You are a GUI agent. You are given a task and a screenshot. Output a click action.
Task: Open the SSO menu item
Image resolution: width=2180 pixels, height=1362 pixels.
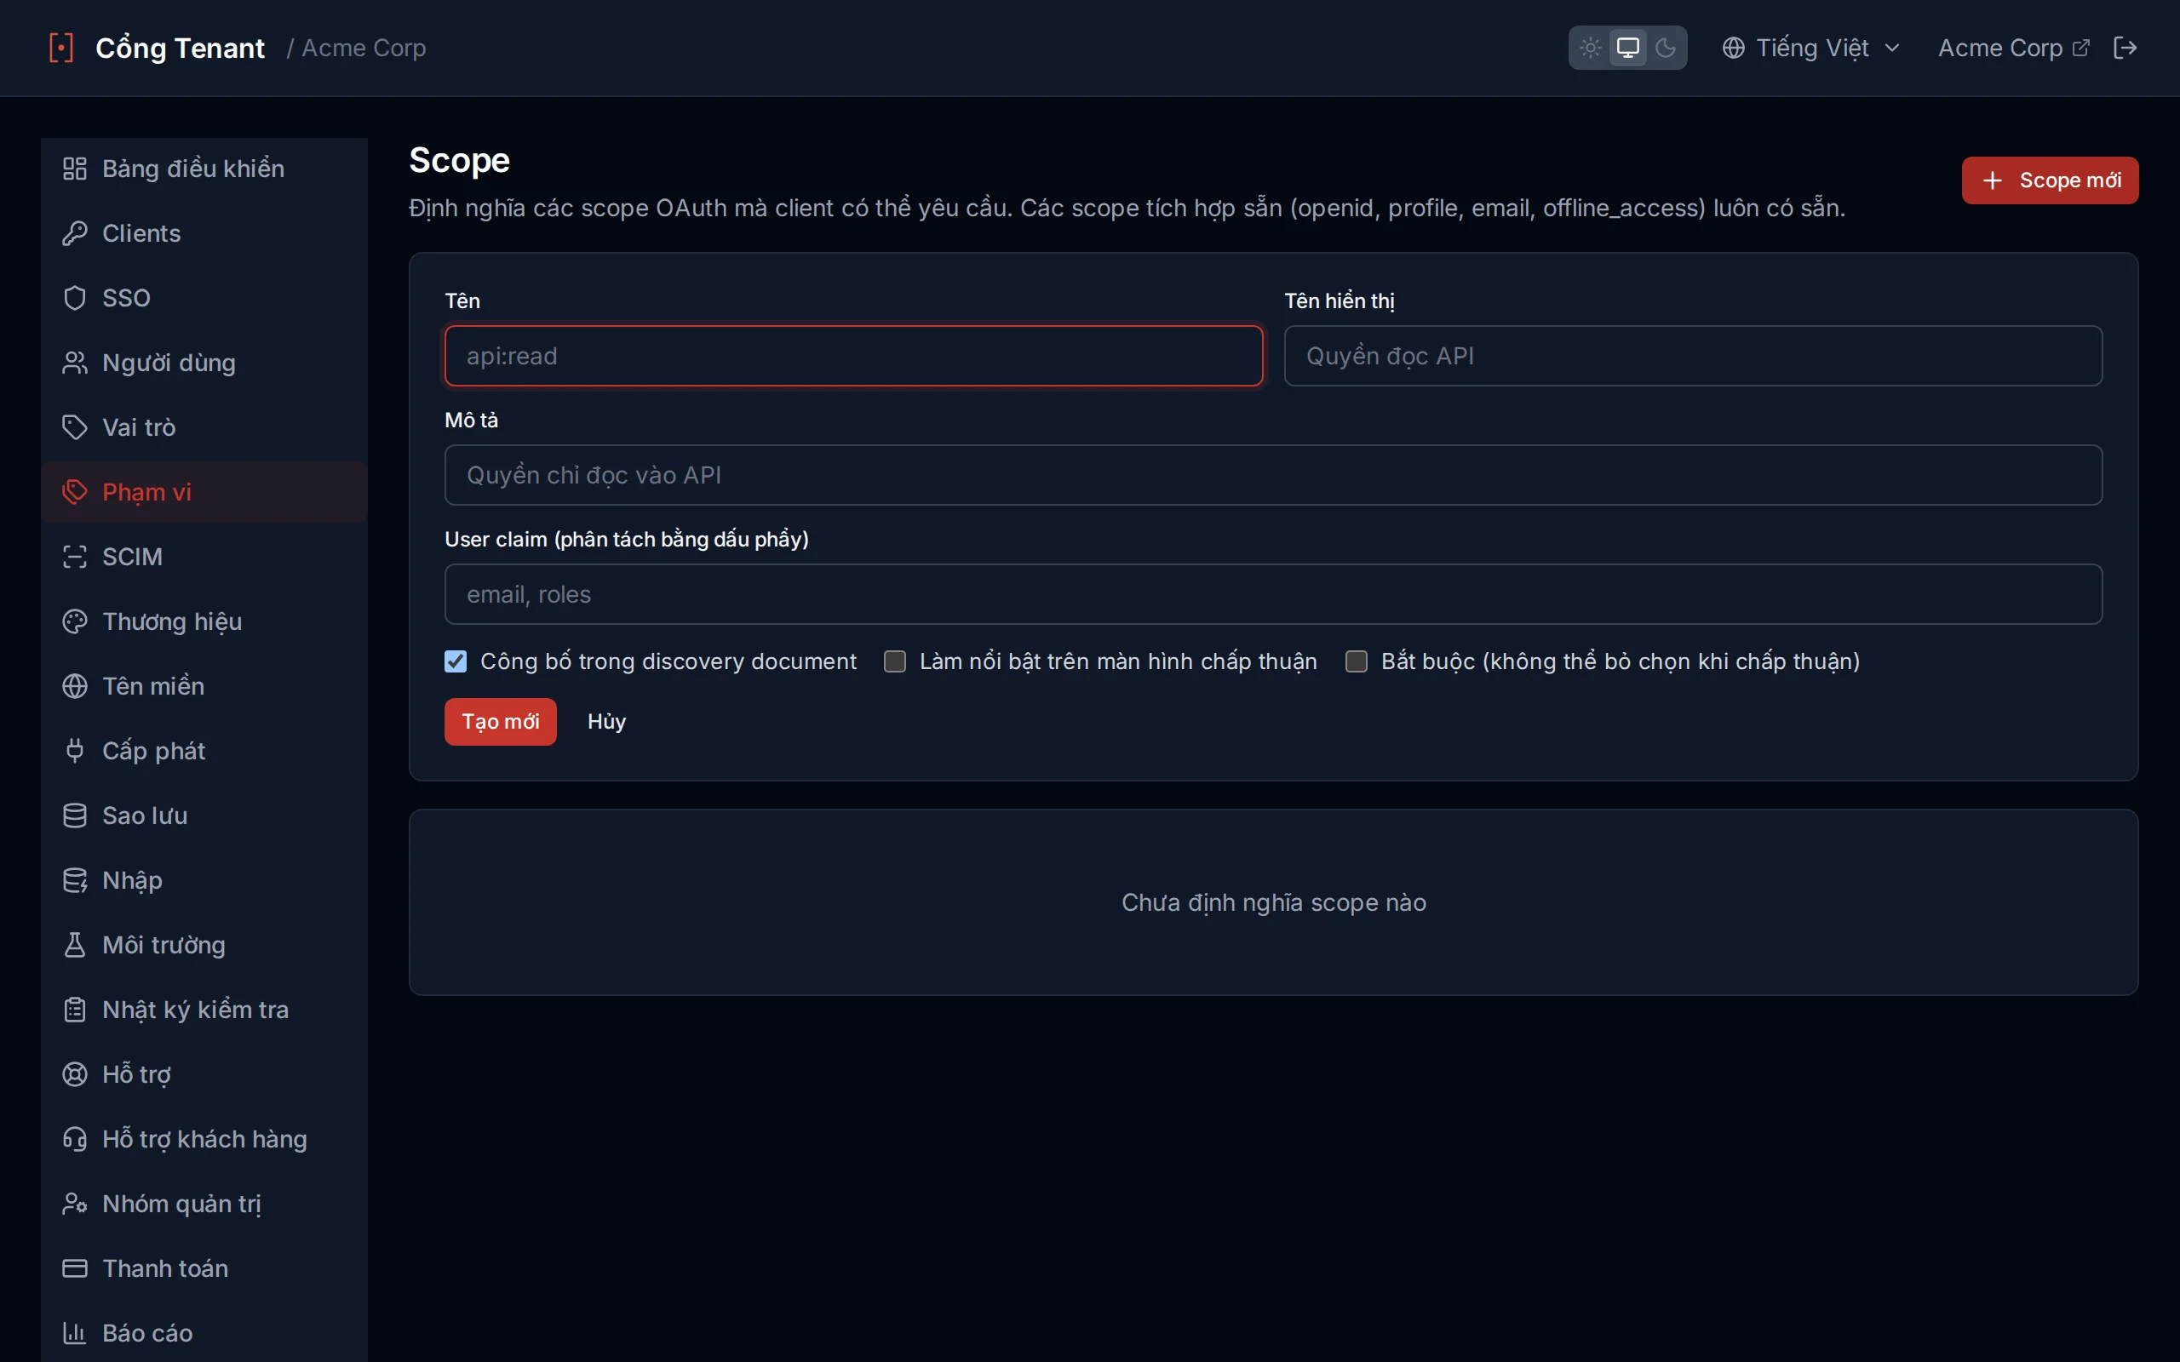(204, 298)
